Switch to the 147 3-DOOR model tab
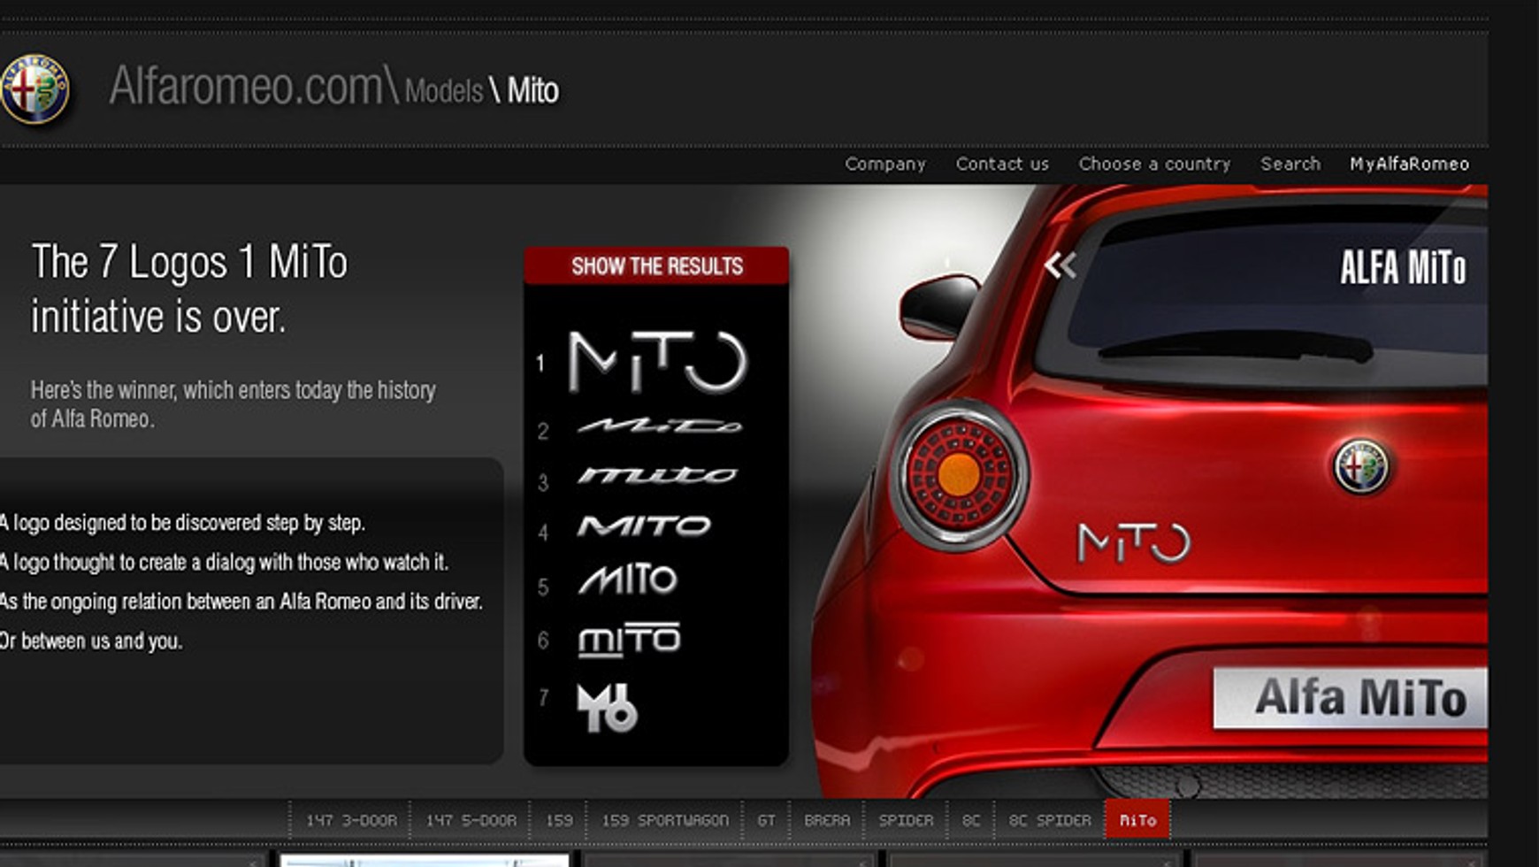 coord(351,820)
